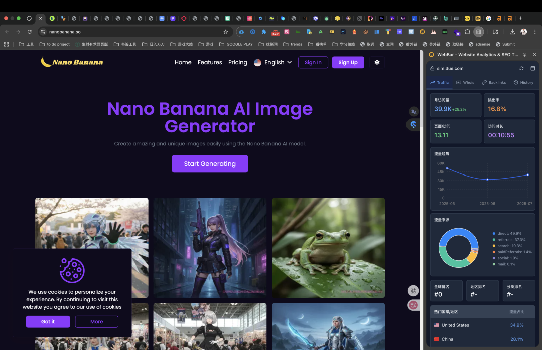
Task: Click the China country row
Action: point(483,339)
